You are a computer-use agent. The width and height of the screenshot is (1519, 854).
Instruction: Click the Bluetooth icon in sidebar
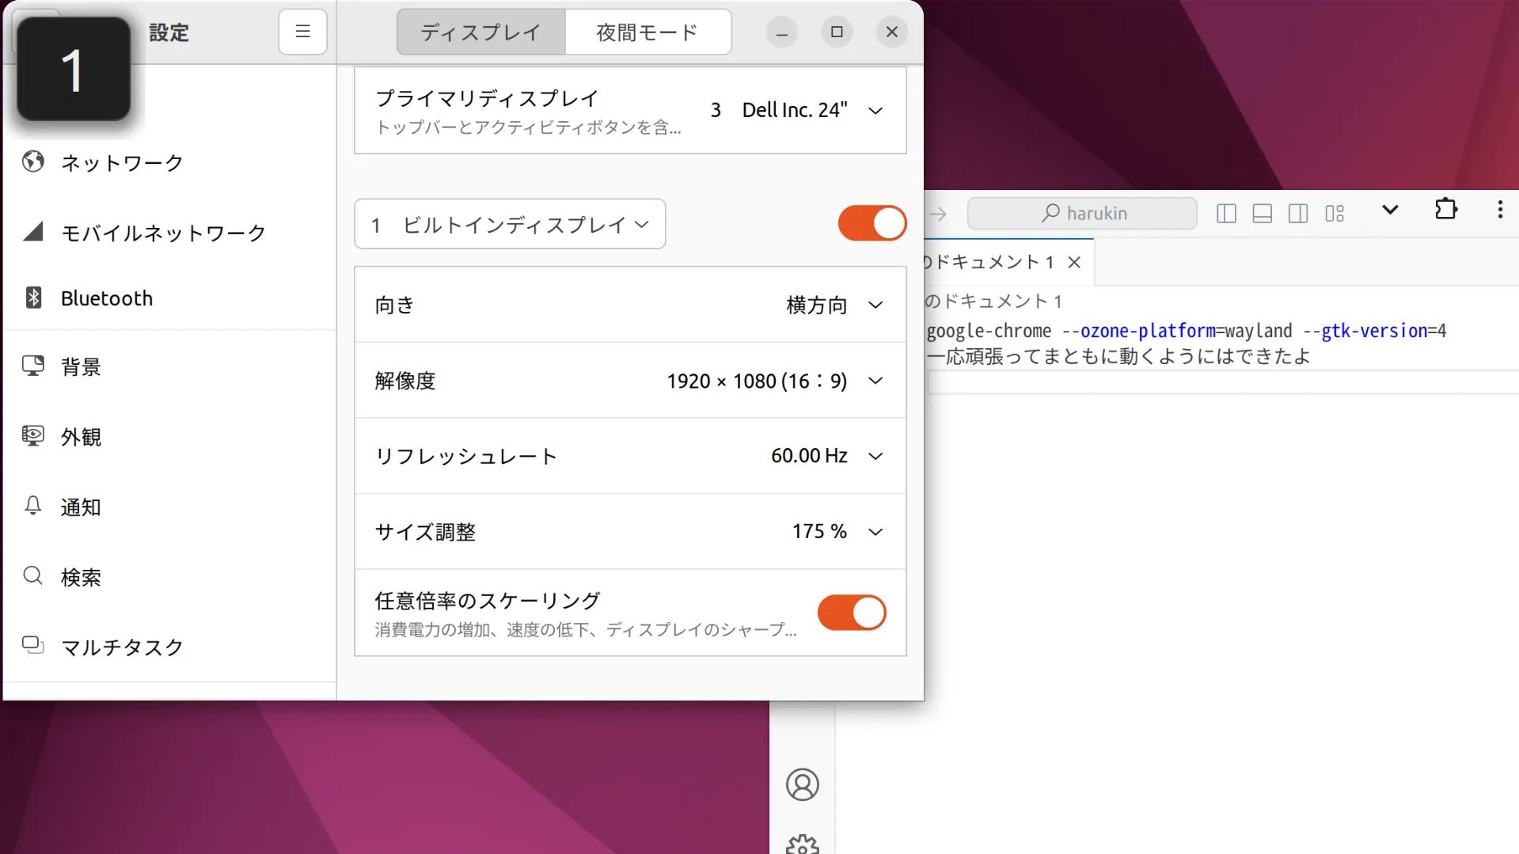(33, 298)
